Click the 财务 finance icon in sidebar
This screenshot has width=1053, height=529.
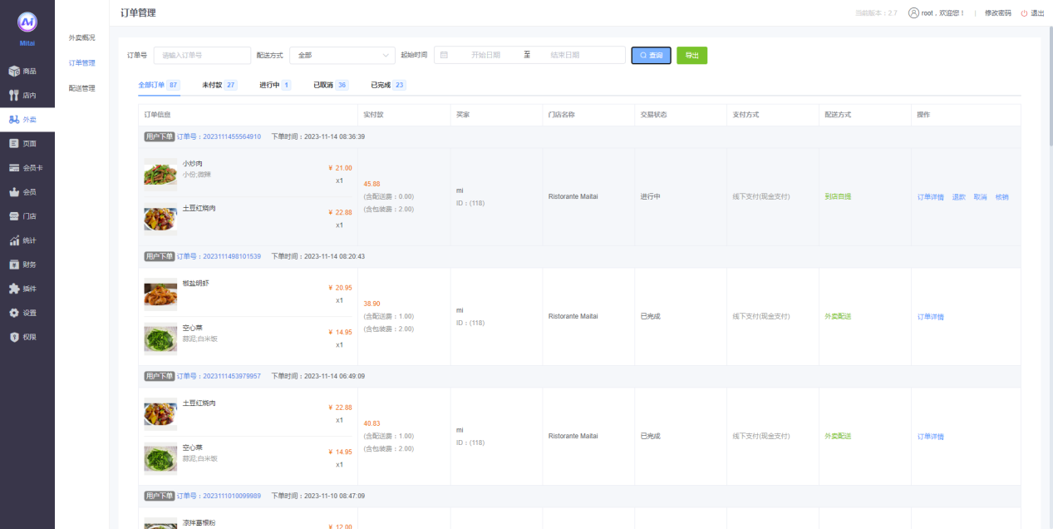click(x=14, y=264)
